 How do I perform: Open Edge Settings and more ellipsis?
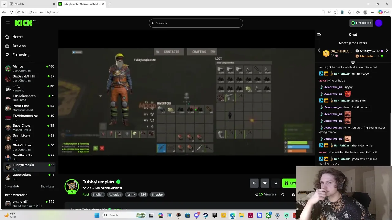pos(372,12)
